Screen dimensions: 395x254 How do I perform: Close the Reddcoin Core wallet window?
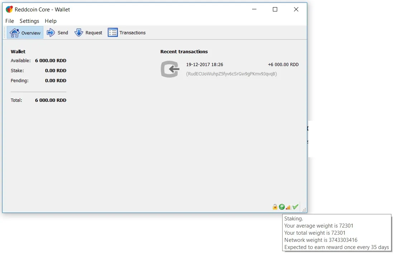[296, 9]
